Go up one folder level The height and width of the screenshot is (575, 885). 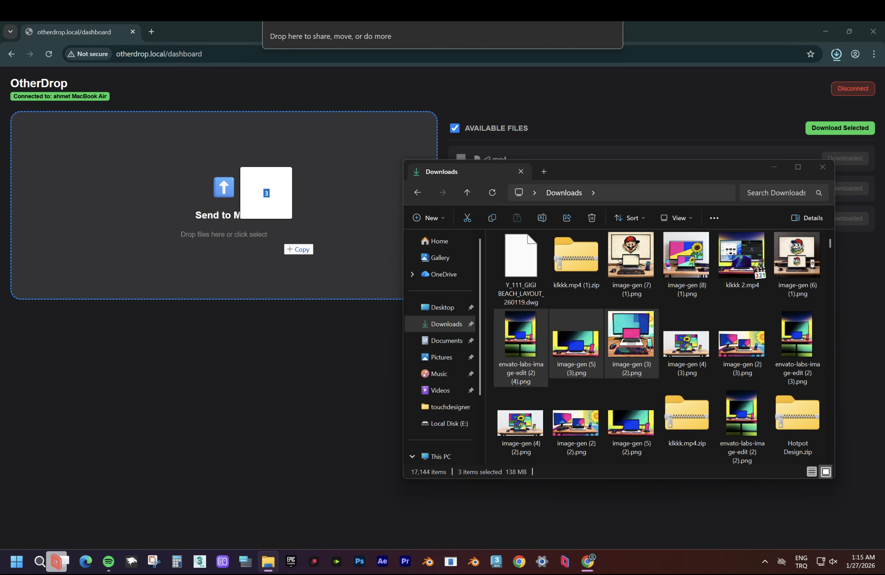[467, 192]
